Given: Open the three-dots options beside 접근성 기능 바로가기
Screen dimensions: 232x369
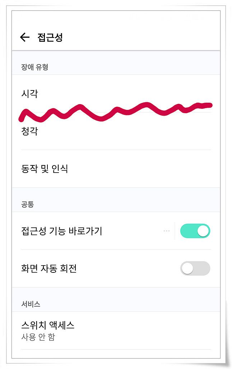Looking at the screenshot, I should click(167, 231).
